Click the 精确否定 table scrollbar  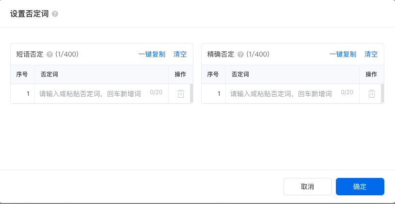point(382,93)
